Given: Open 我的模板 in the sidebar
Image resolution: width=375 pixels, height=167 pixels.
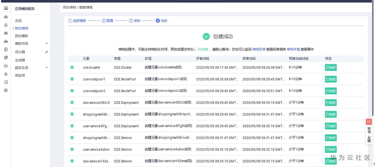Looking at the screenshot, I should (x=22, y=36).
